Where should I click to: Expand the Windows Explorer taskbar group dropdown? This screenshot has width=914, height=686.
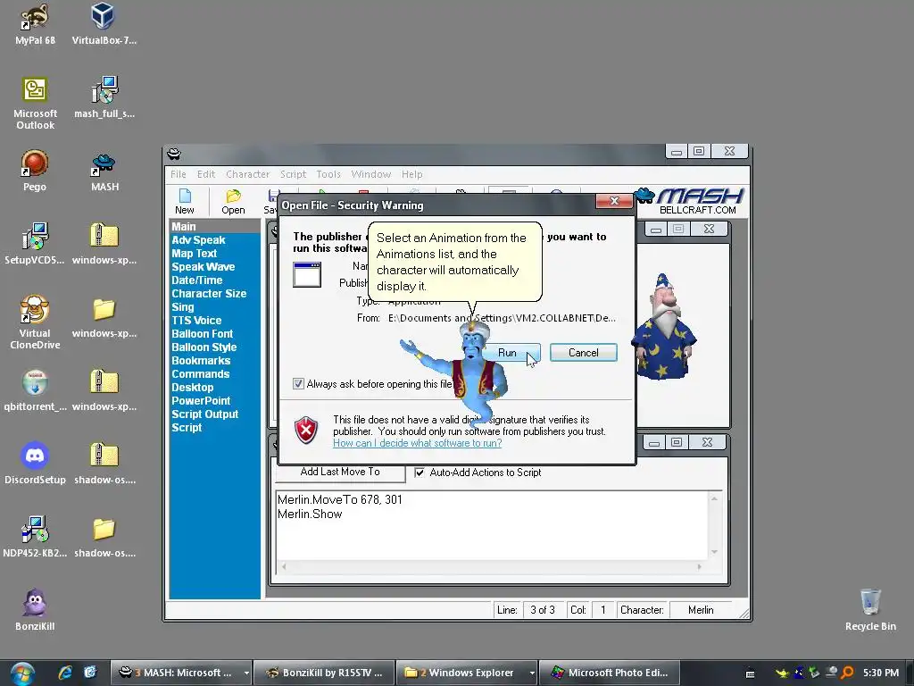[x=532, y=673]
